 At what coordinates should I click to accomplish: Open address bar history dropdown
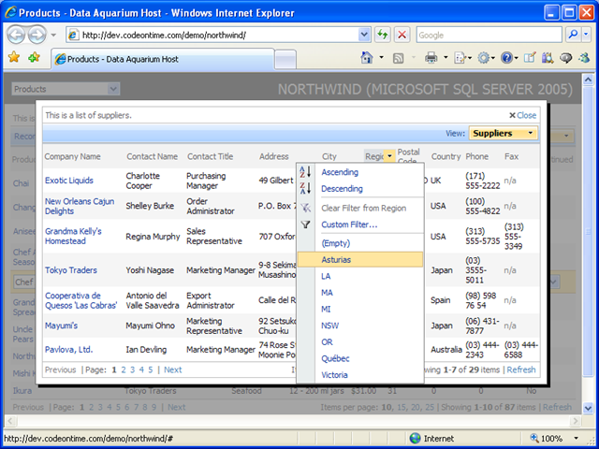(364, 35)
